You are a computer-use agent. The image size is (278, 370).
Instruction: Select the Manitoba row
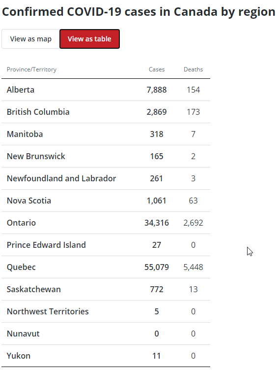coord(106,134)
